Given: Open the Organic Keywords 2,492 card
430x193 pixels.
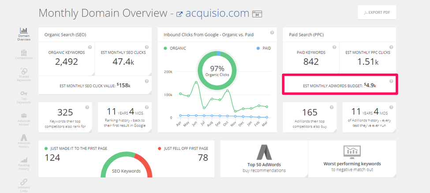Looking at the screenshot, I should click(67, 59).
